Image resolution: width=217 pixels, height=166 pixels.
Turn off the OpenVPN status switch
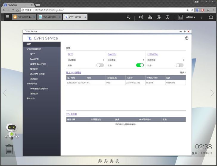(140, 65)
